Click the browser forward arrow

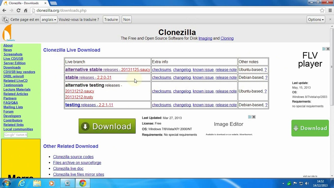point(11,10)
